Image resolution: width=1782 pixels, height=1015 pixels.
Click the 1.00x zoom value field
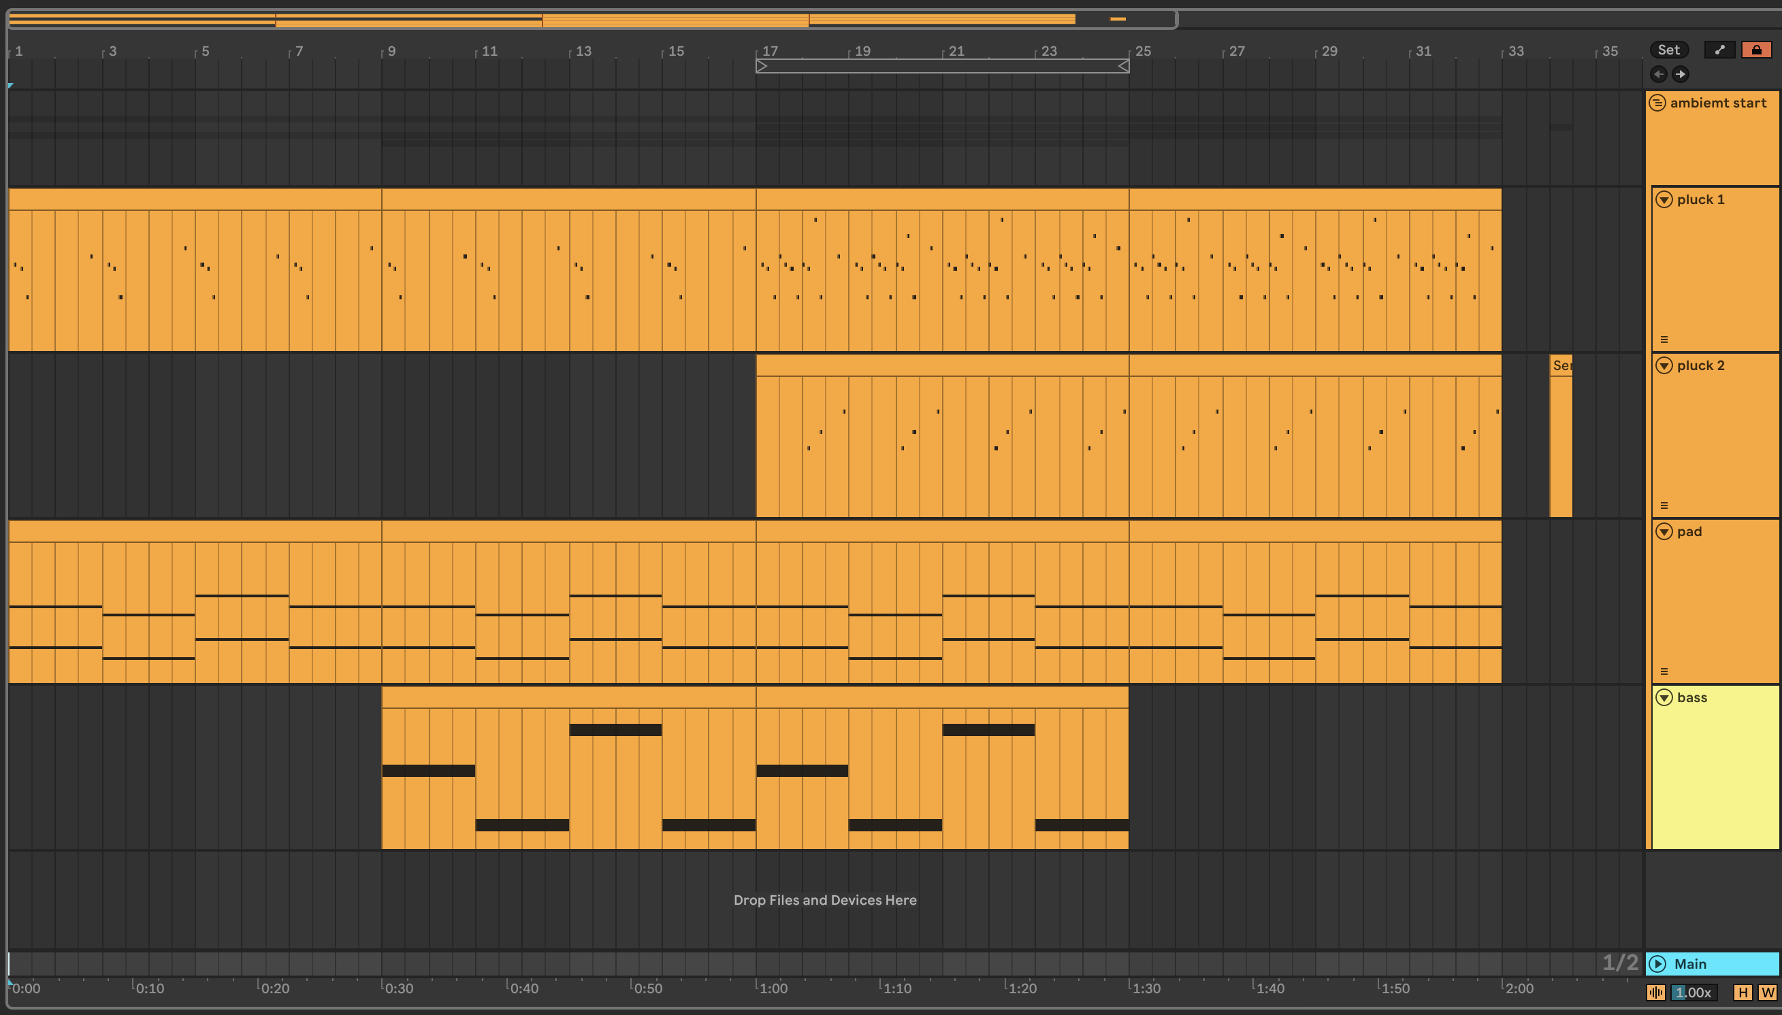pos(1694,993)
